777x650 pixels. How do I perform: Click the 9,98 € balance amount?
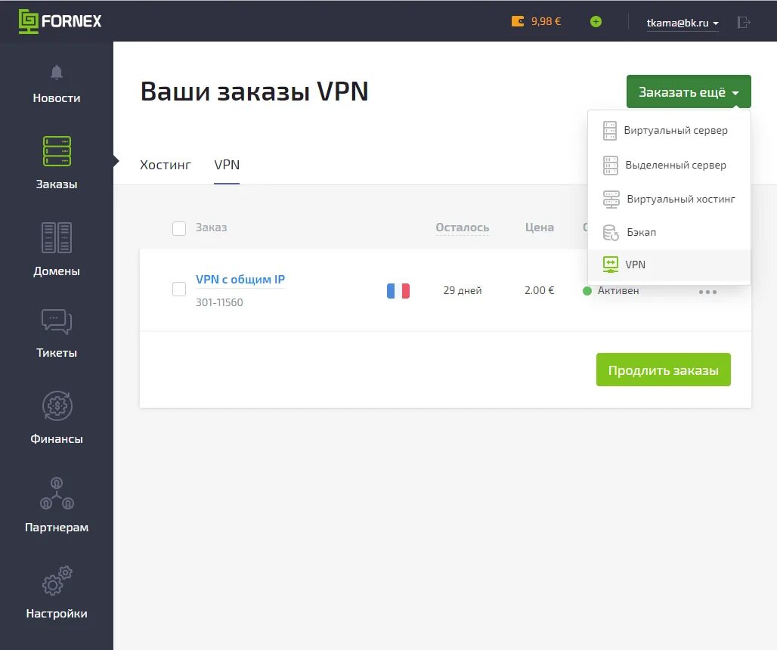pyautogui.click(x=546, y=21)
